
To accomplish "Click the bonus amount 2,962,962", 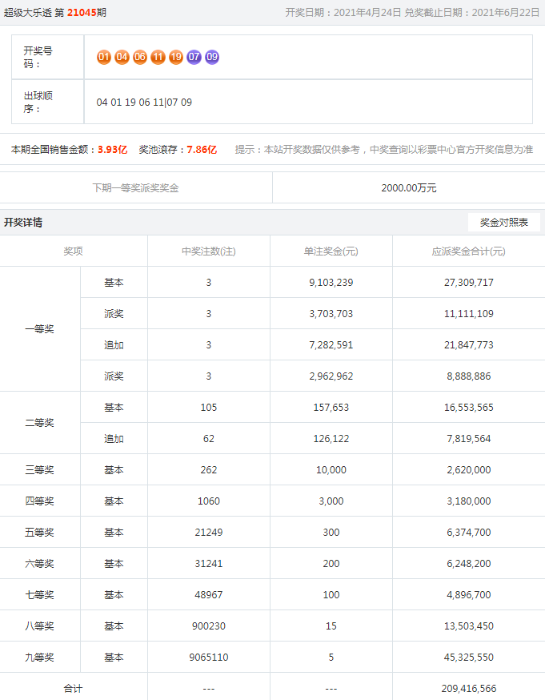I will click(x=331, y=376).
